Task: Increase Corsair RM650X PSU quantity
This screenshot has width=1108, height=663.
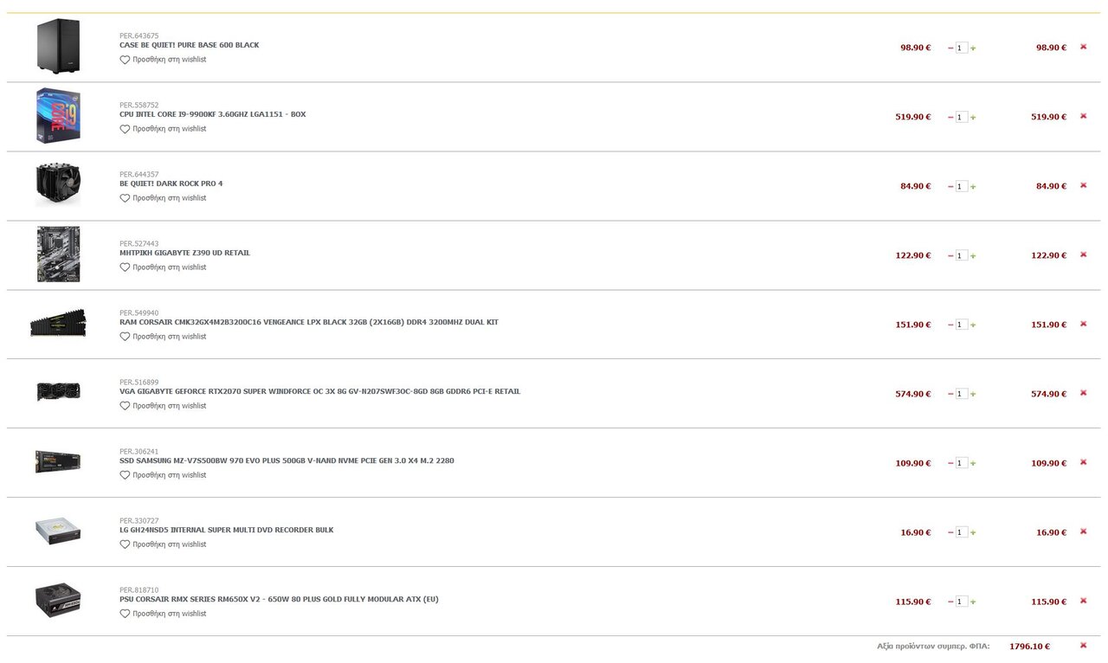Action: [x=973, y=602]
